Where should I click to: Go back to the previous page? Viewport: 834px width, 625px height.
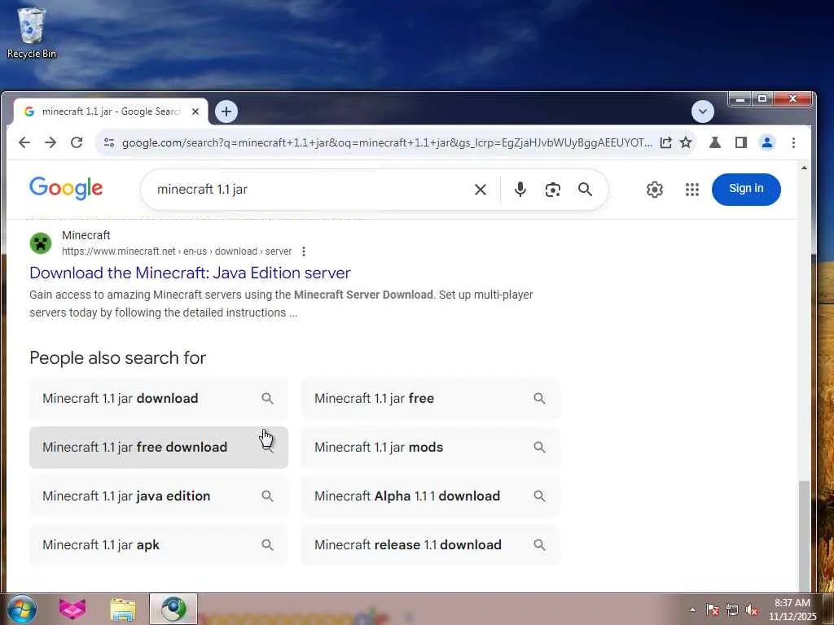(24, 142)
